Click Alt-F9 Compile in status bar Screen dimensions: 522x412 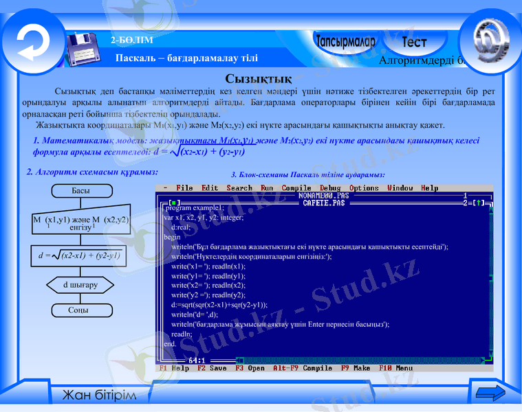tap(303, 369)
